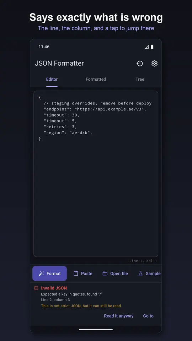Screen dimensions: 192x341
Task: Click the "Expected a key in quotes" message
Action: tap(72, 294)
